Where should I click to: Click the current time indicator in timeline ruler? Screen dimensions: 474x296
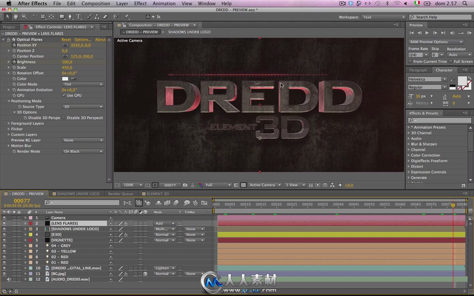[453, 205]
